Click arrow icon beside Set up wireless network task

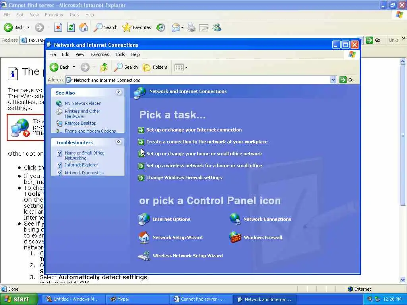pyautogui.click(x=141, y=166)
